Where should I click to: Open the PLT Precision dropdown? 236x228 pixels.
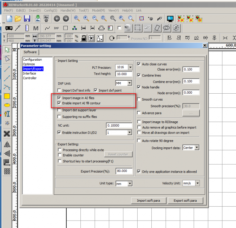click(x=130, y=67)
